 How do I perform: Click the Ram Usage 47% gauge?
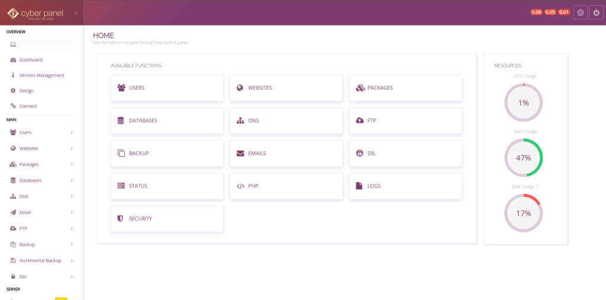523,158
